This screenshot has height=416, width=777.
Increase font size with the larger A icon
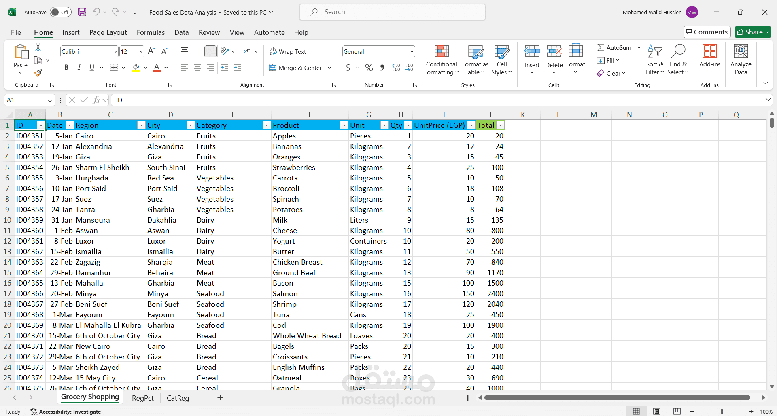coord(151,51)
